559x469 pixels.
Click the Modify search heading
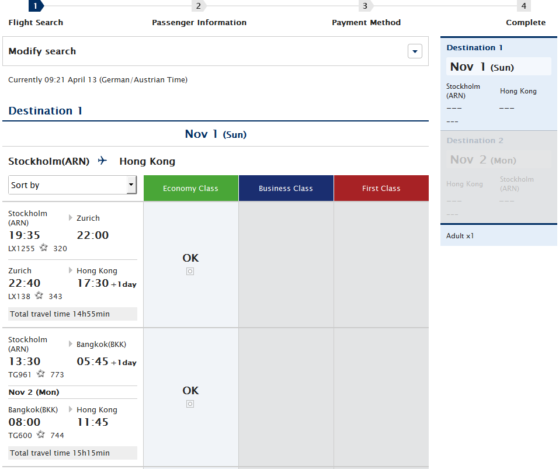coord(42,51)
